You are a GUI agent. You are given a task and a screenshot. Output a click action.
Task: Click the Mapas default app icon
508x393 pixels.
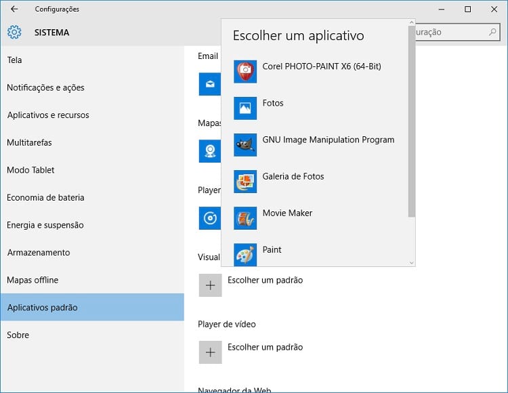click(x=210, y=151)
